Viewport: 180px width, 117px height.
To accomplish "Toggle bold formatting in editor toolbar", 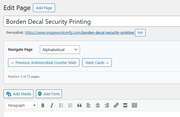I will (x=43, y=105).
